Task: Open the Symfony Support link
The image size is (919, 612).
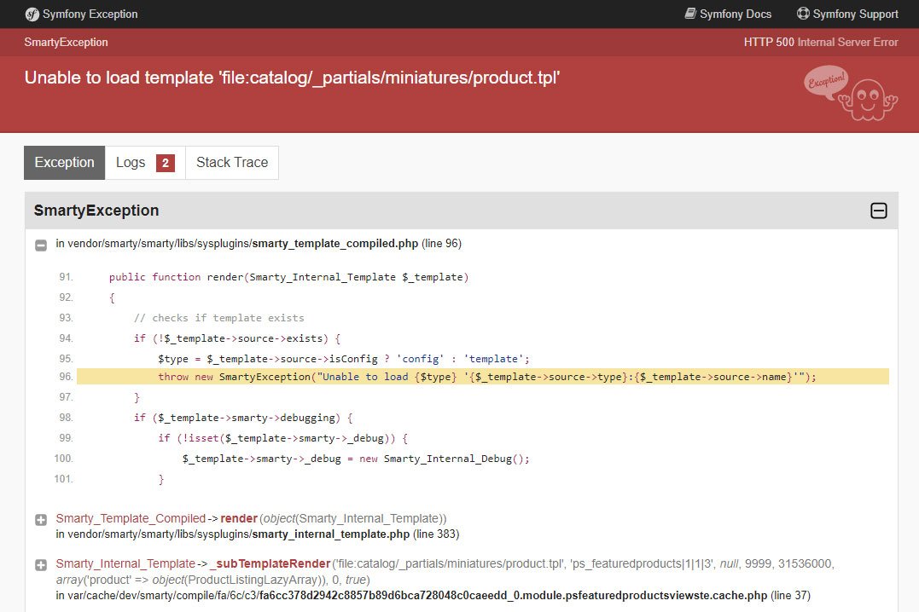Action: point(847,14)
